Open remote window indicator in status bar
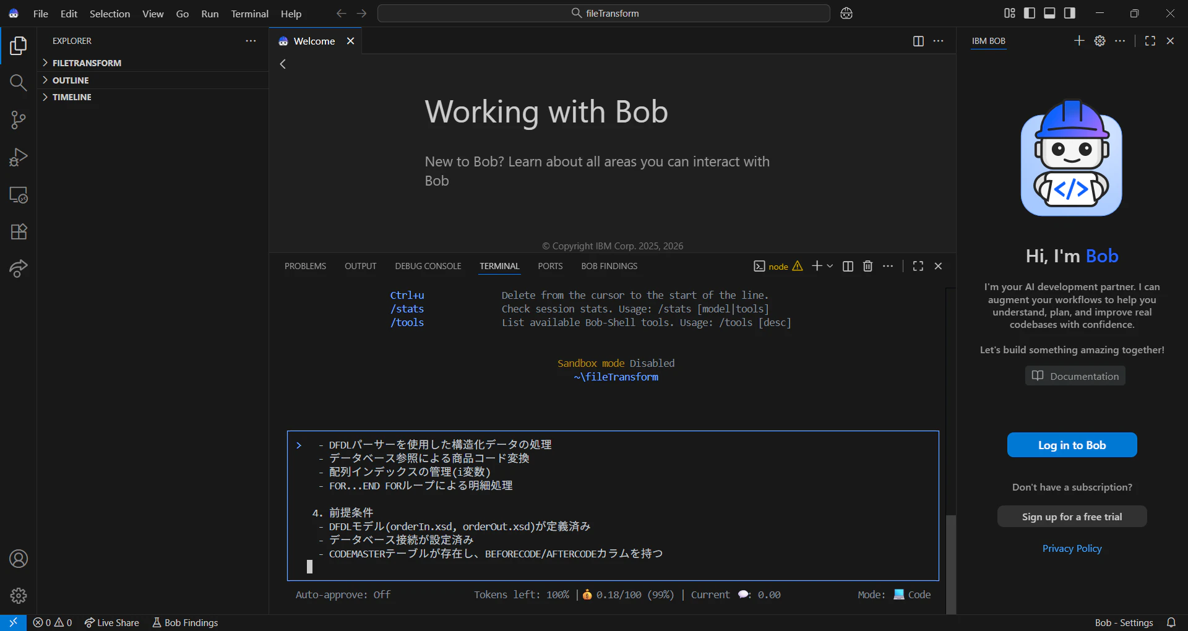The image size is (1188, 631). coord(13,622)
